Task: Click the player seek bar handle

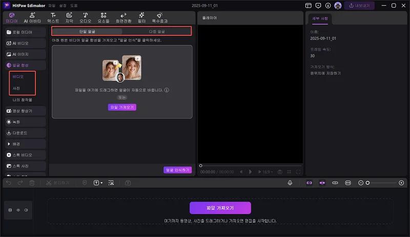Action: coord(200,165)
